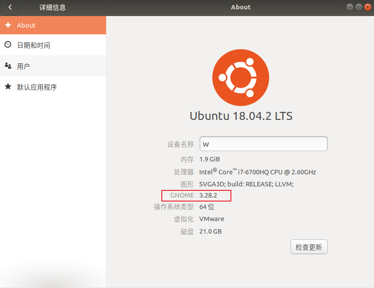Minimize the About window

coord(350,7)
